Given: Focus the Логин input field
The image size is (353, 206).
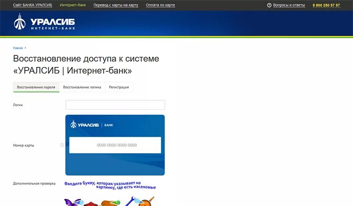Looking at the screenshot, I should [x=115, y=105].
